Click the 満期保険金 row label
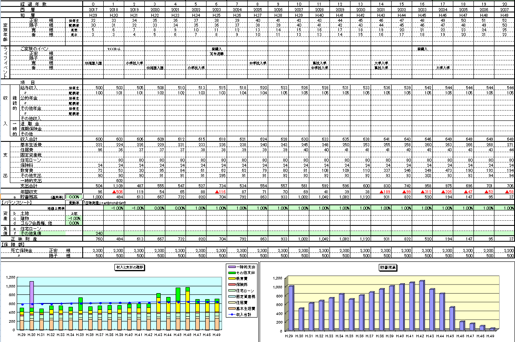This screenshot has width=515, height=342. [31, 129]
